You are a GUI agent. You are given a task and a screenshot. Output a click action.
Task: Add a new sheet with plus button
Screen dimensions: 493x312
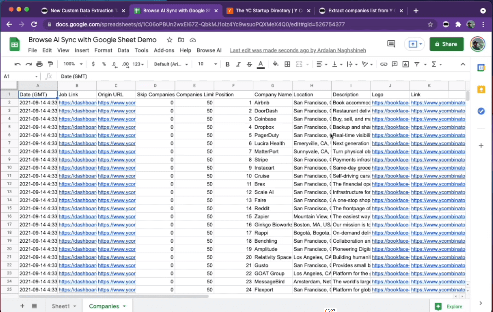(22, 306)
